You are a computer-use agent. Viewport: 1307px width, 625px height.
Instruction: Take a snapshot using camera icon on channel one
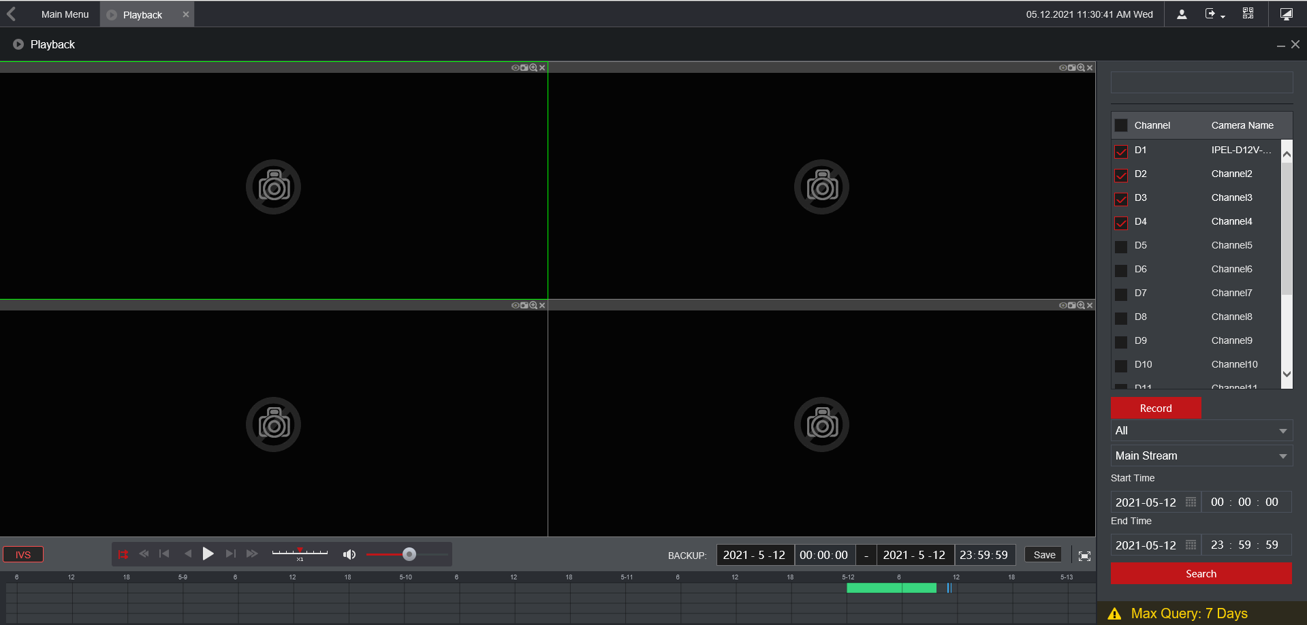coord(524,67)
